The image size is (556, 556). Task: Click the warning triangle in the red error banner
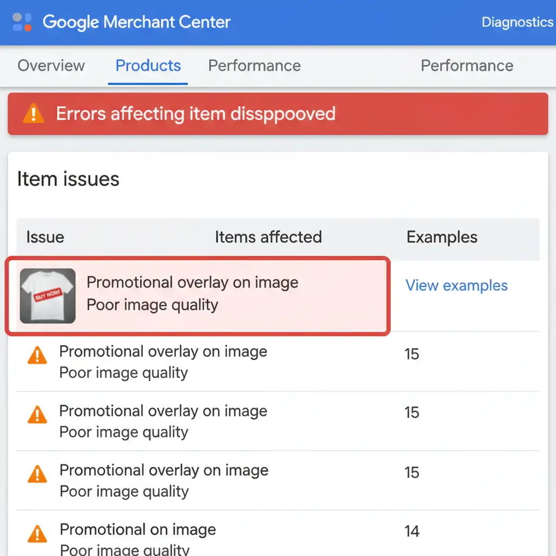tap(34, 114)
